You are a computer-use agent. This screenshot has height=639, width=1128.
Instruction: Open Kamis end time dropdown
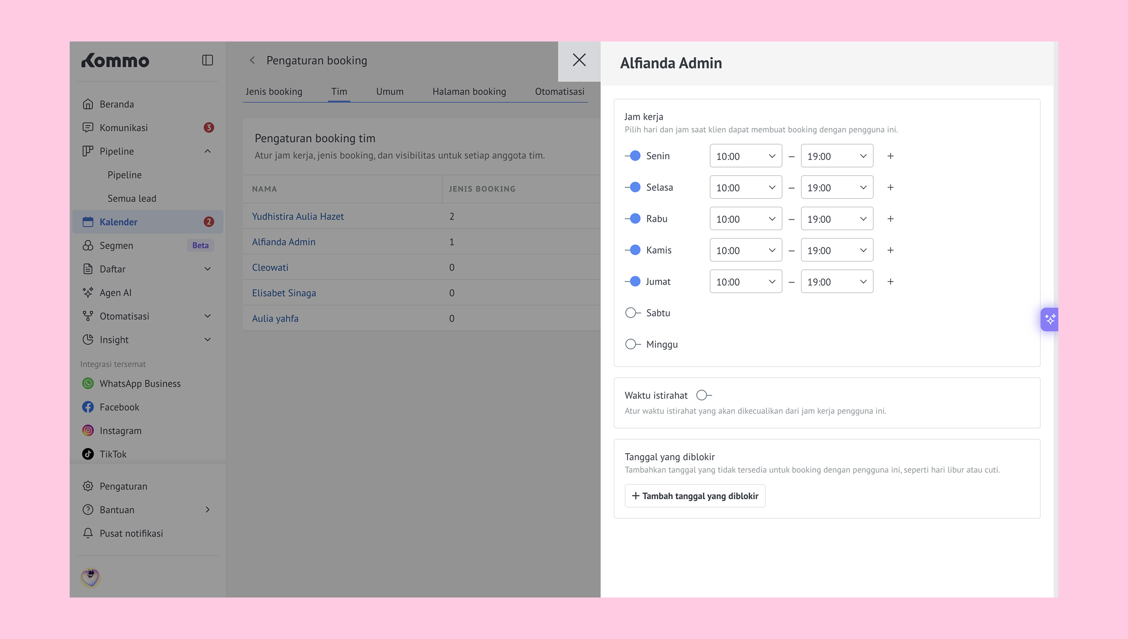tap(837, 250)
